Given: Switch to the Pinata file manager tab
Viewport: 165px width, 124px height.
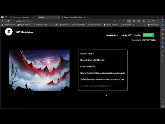Looking at the screenshot, I should [x=73, y=17].
